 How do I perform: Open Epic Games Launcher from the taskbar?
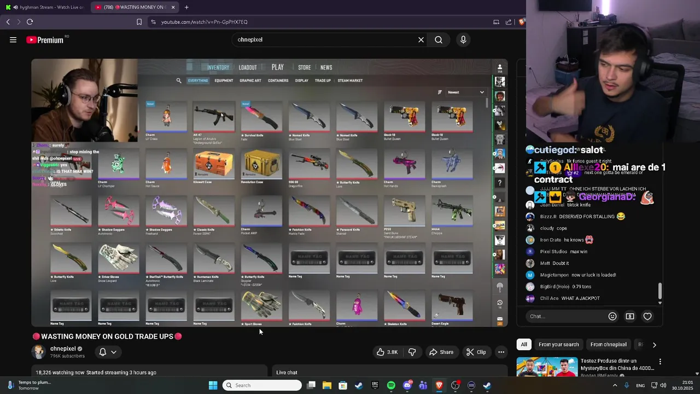click(375, 385)
